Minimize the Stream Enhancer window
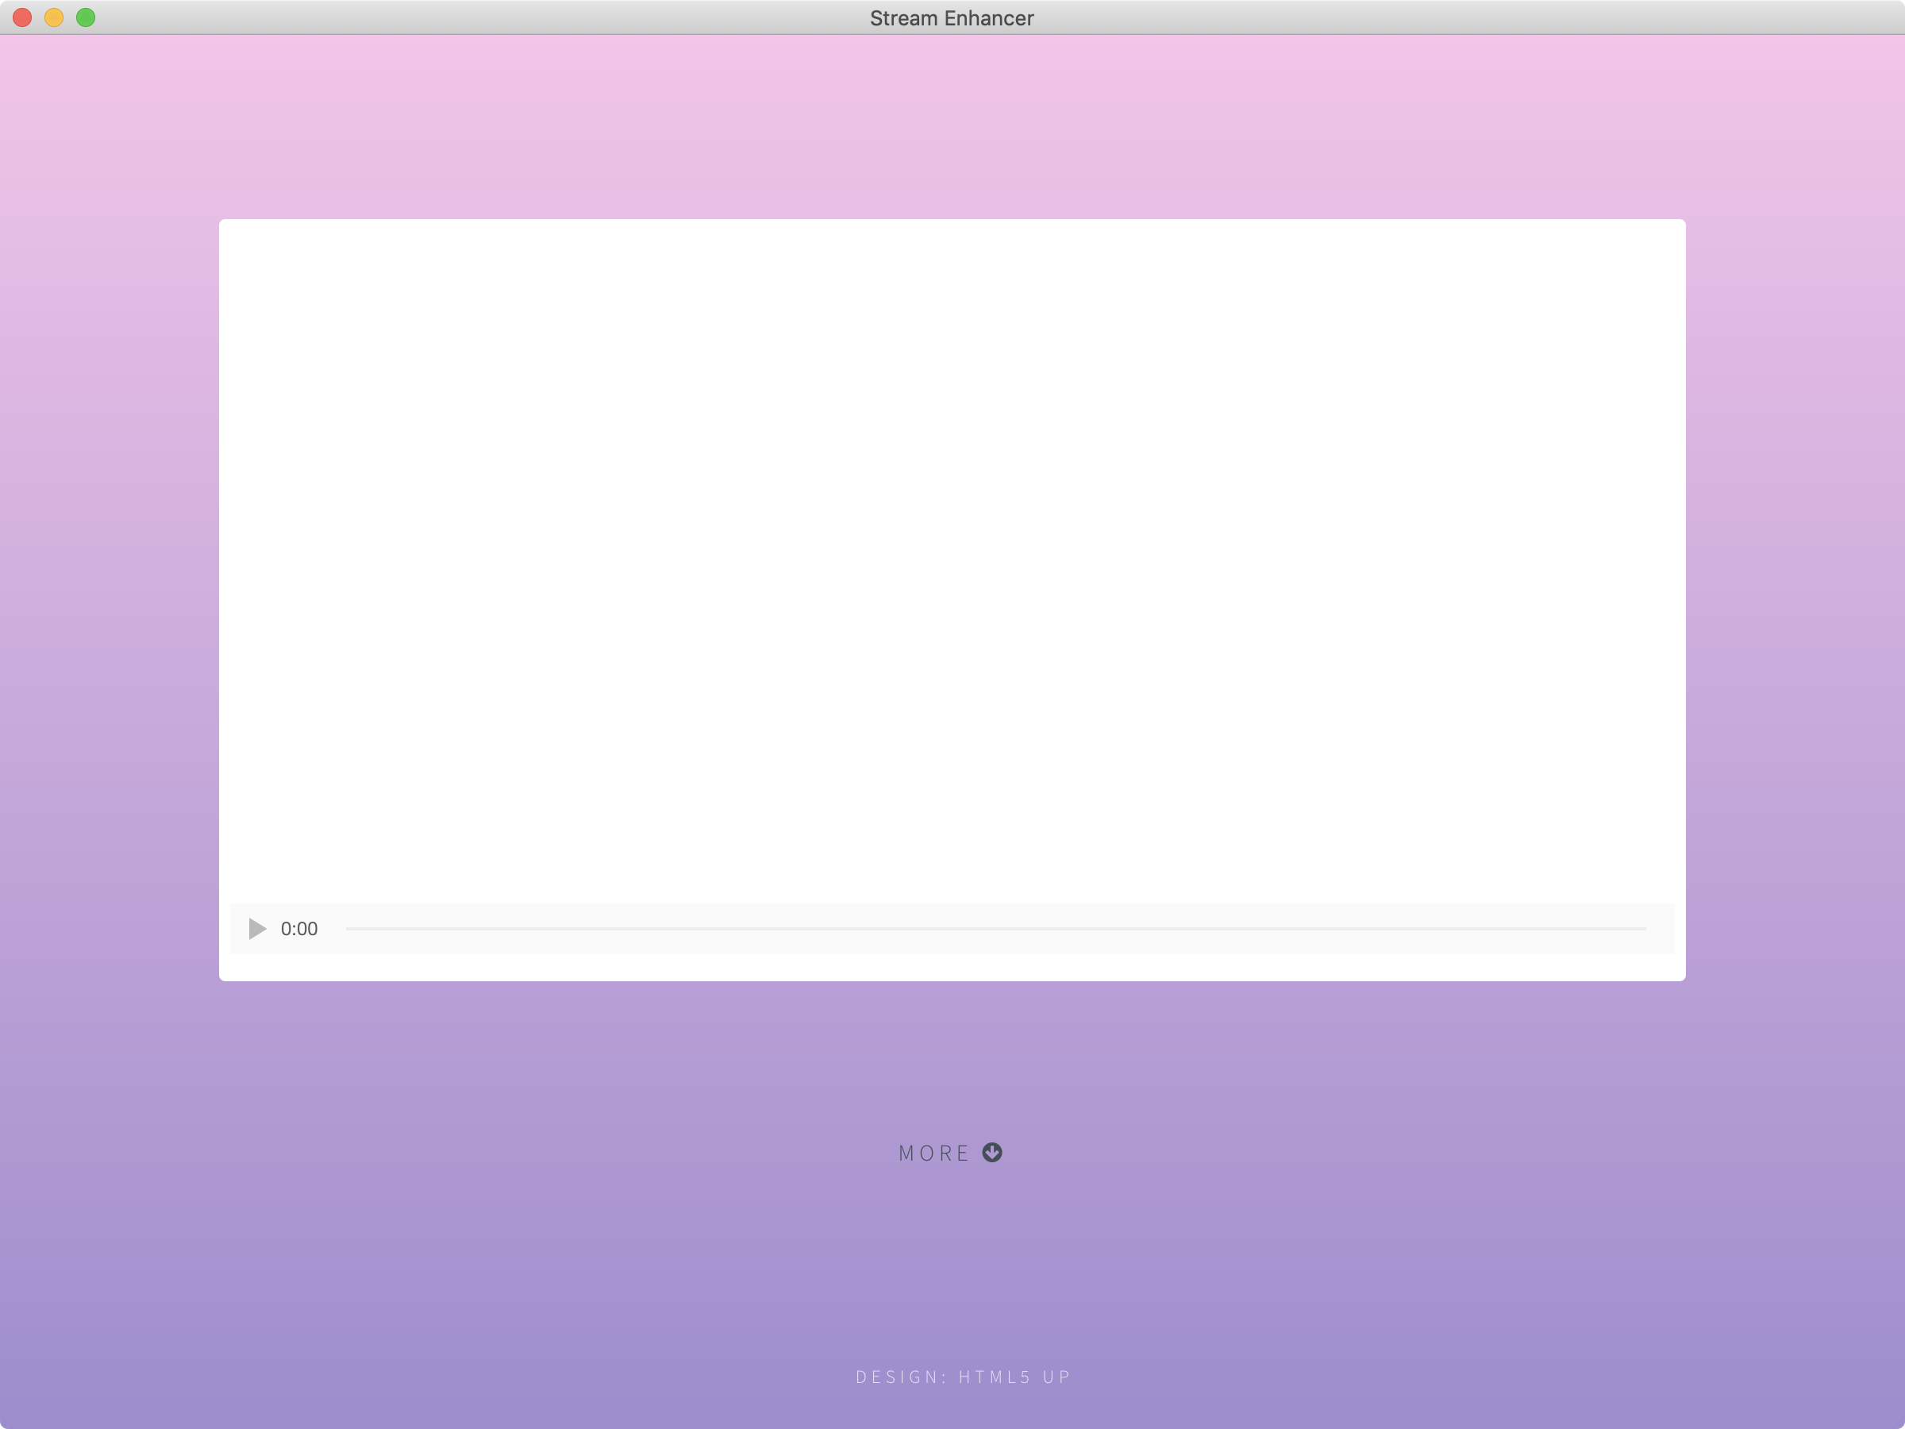The width and height of the screenshot is (1905, 1429). click(54, 17)
